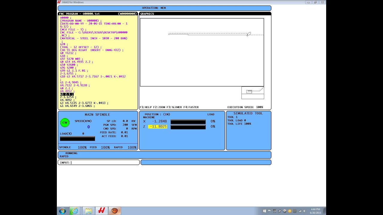Click the small zoom overview thumbnail
Screen dimensions: 383x215
[253, 93]
